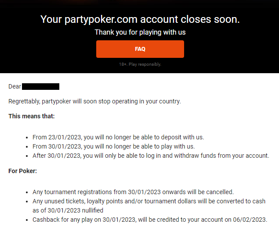
Task: Click the 'This means that:' heading
Action: (32, 116)
